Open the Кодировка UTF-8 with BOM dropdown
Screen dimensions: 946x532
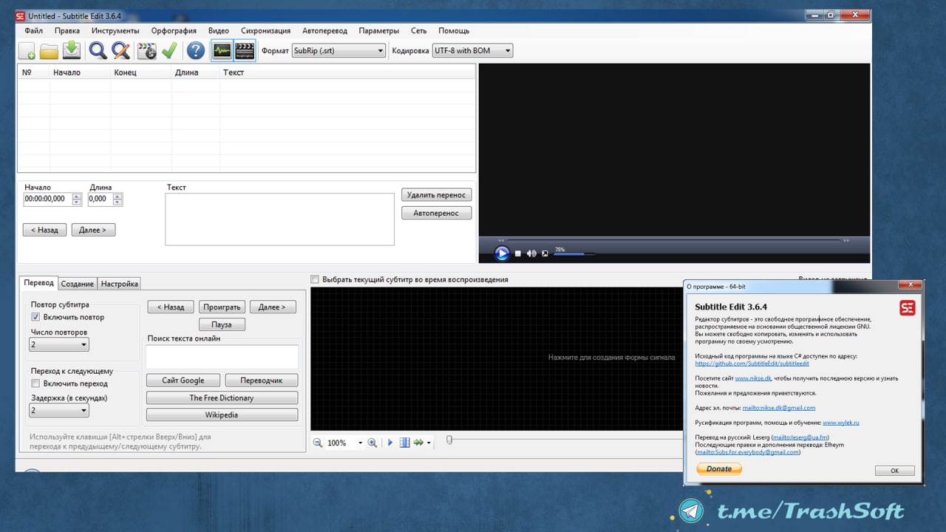click(x=472, y=51)
